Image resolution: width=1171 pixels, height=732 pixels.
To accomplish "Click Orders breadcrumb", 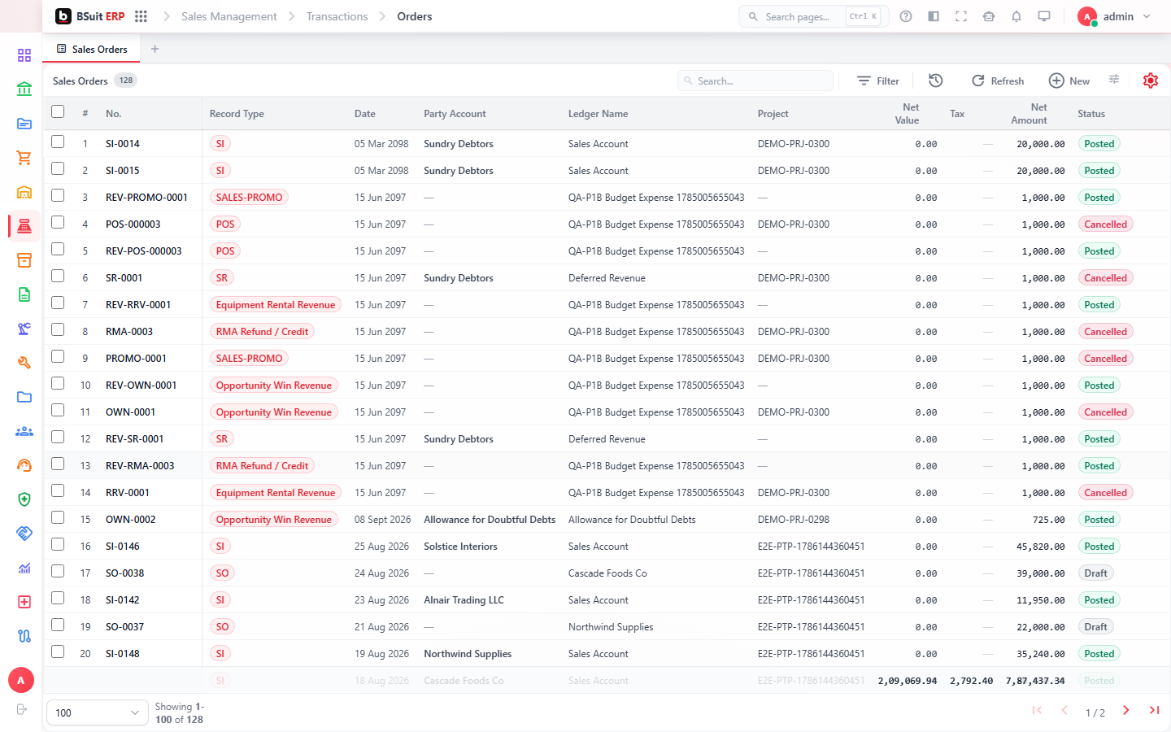I will [415, 16].
